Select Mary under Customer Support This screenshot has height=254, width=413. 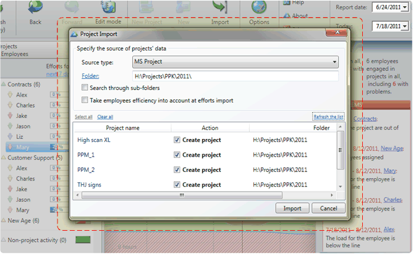pos(23,211)
